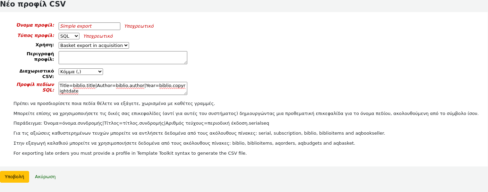The width and height of the screenshot is (488, 192).
Task: Click the Διαχωριστικό CSV label
Action: [x=36, y=74]
